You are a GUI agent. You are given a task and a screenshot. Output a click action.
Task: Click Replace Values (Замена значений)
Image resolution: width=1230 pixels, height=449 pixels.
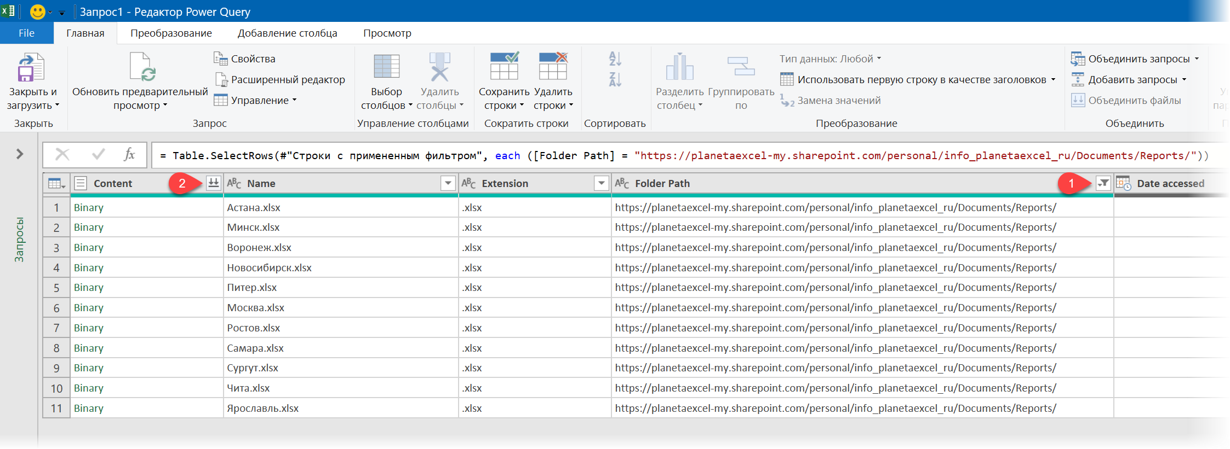(831, 100)
